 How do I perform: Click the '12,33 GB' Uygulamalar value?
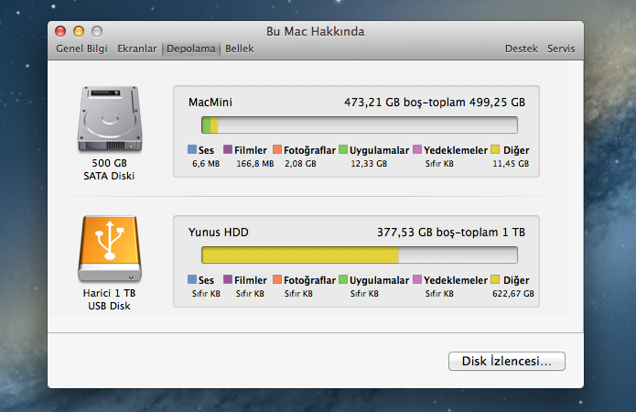point(369,164)
